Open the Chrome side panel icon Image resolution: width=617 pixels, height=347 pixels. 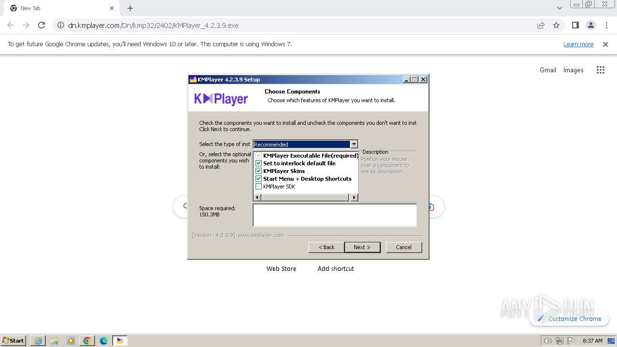(575, 25)
